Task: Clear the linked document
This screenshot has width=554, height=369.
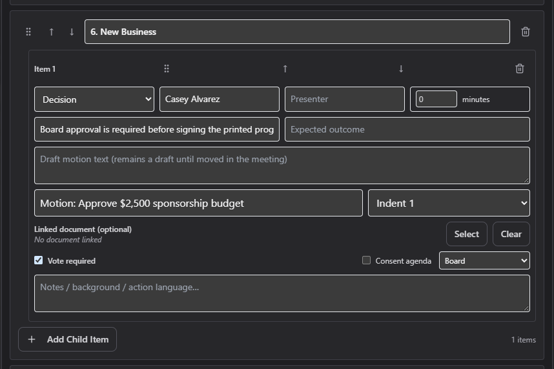Action: click(511, 234)
